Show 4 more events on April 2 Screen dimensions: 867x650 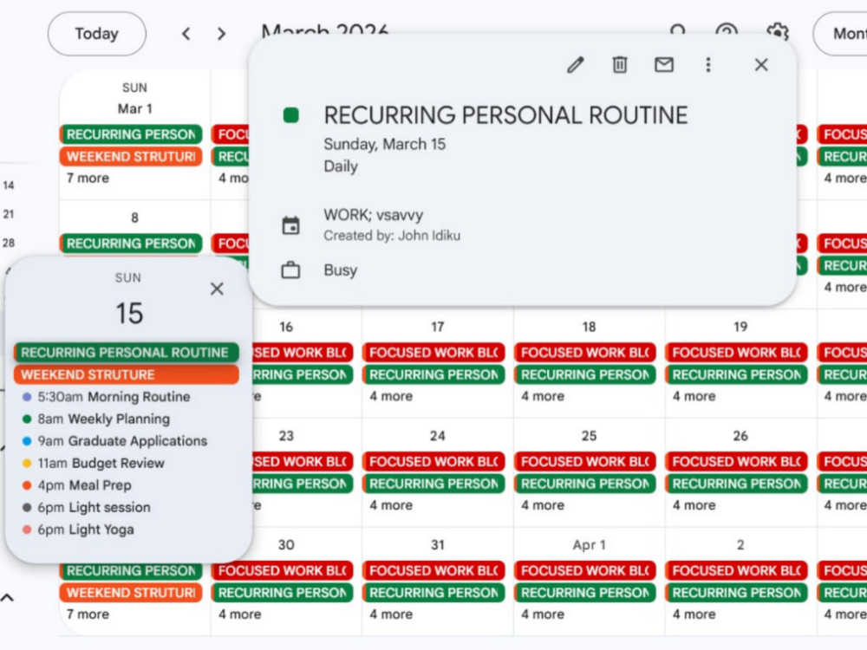[694, 614]
